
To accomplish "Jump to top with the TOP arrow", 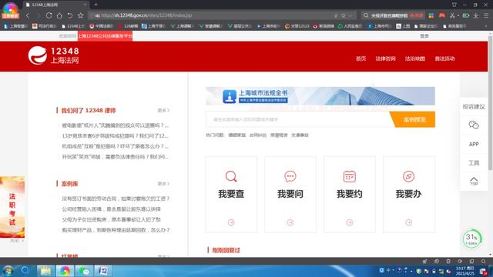I will (474, 181).
